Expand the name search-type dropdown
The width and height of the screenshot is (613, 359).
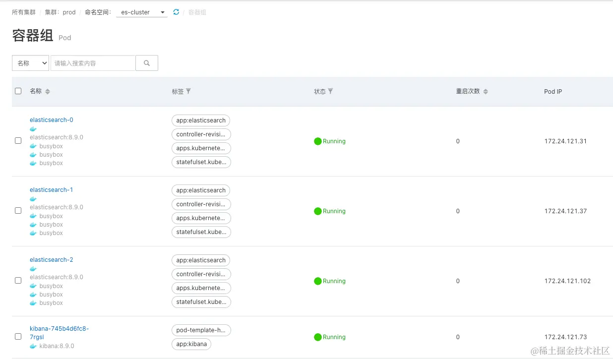pos(30,63)
